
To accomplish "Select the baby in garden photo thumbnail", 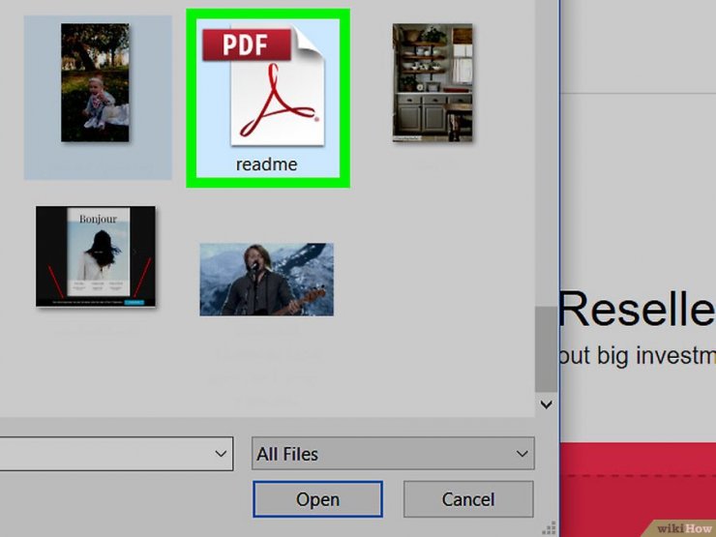I will click(x=95, y=82).
